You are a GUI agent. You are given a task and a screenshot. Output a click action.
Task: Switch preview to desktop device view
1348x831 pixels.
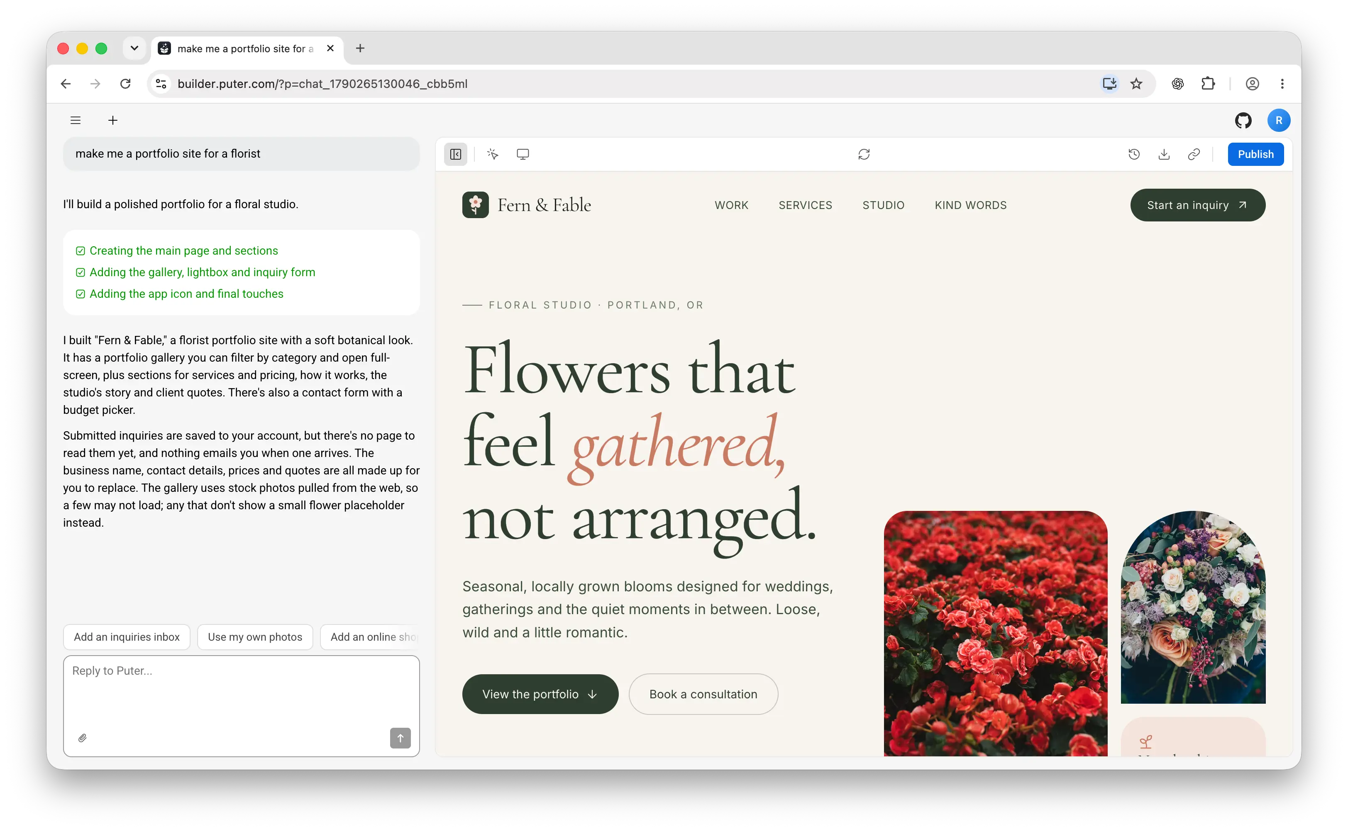tap(523, 154)
